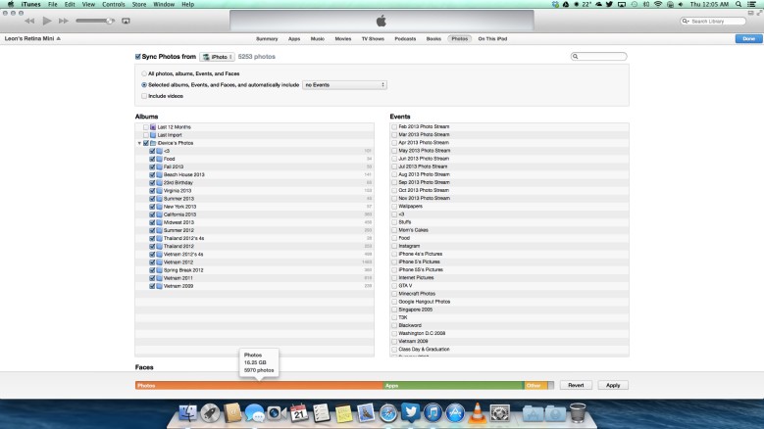Click the Apple logo menu icon
Image resolution: width=764 pixels, height=429 pixels.
(x=10, y=4)
